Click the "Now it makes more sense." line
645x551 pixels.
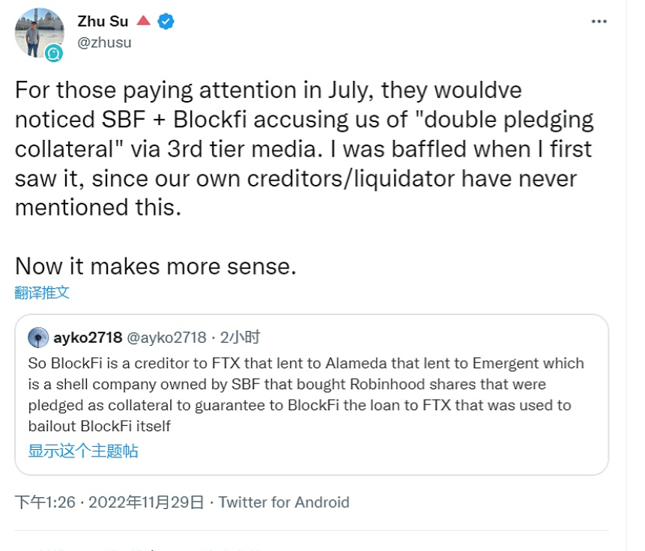coord(156,265)
